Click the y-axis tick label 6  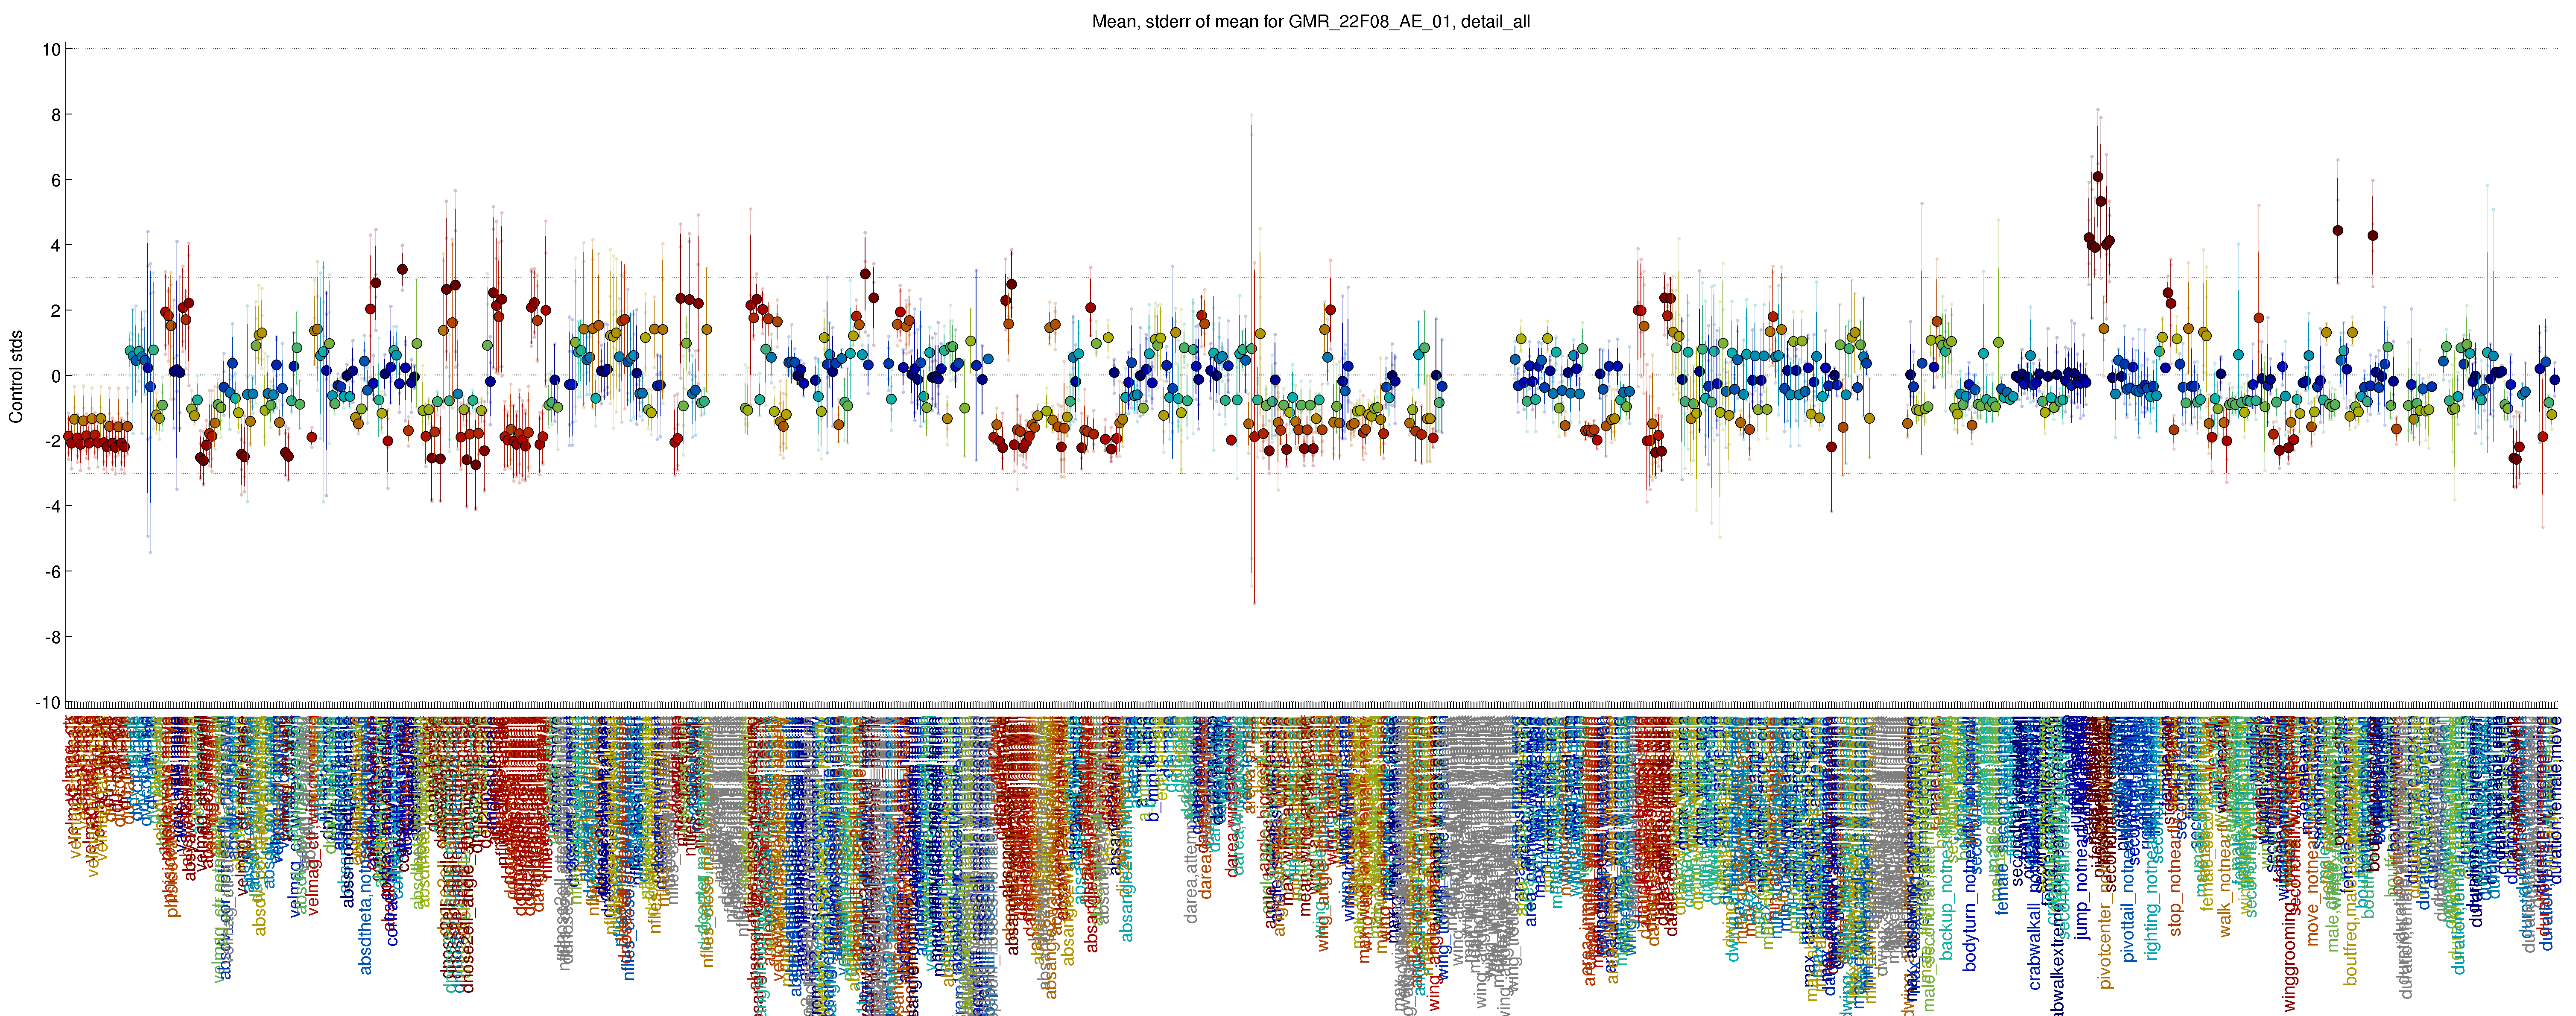pos(55,180)
